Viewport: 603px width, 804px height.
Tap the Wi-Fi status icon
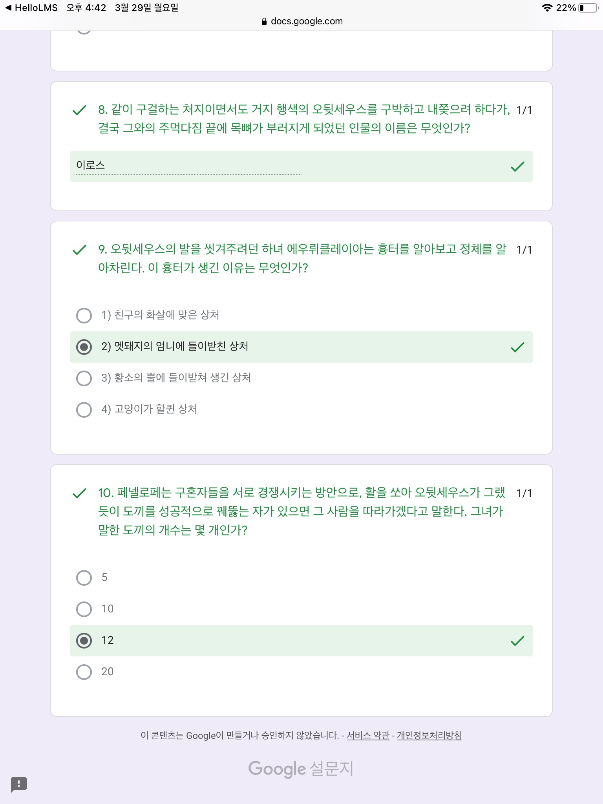pyautogui.click(x=546, y=8)
